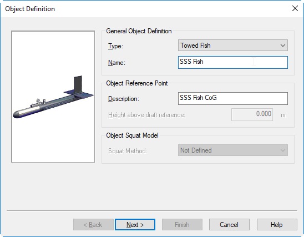
Task: Click the Squat Method dropdown arrow
Action: pyautogui.click(x=283, y=150)
